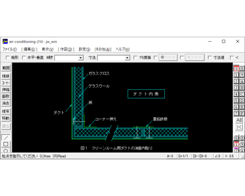Click the <--- arrow-line button

click(x=195, y=57)
